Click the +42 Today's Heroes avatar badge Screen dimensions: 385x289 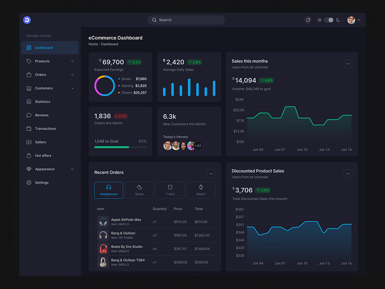coord(197,145)
